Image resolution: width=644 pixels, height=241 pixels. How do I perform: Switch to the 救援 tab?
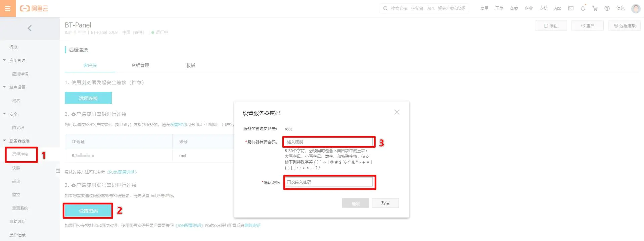(x=190, y=65)
